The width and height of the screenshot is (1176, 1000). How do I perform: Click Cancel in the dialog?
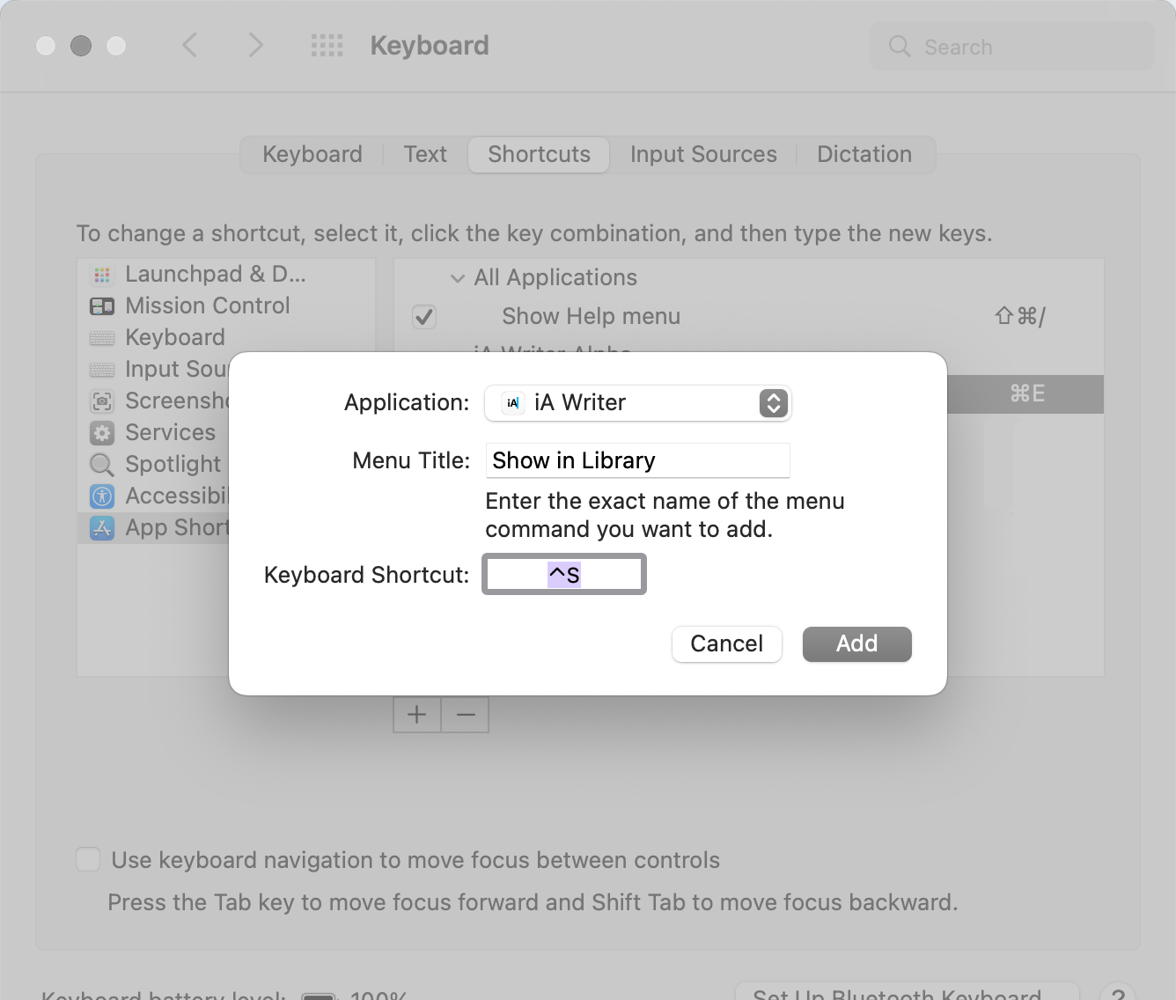[x=727, y=644]
